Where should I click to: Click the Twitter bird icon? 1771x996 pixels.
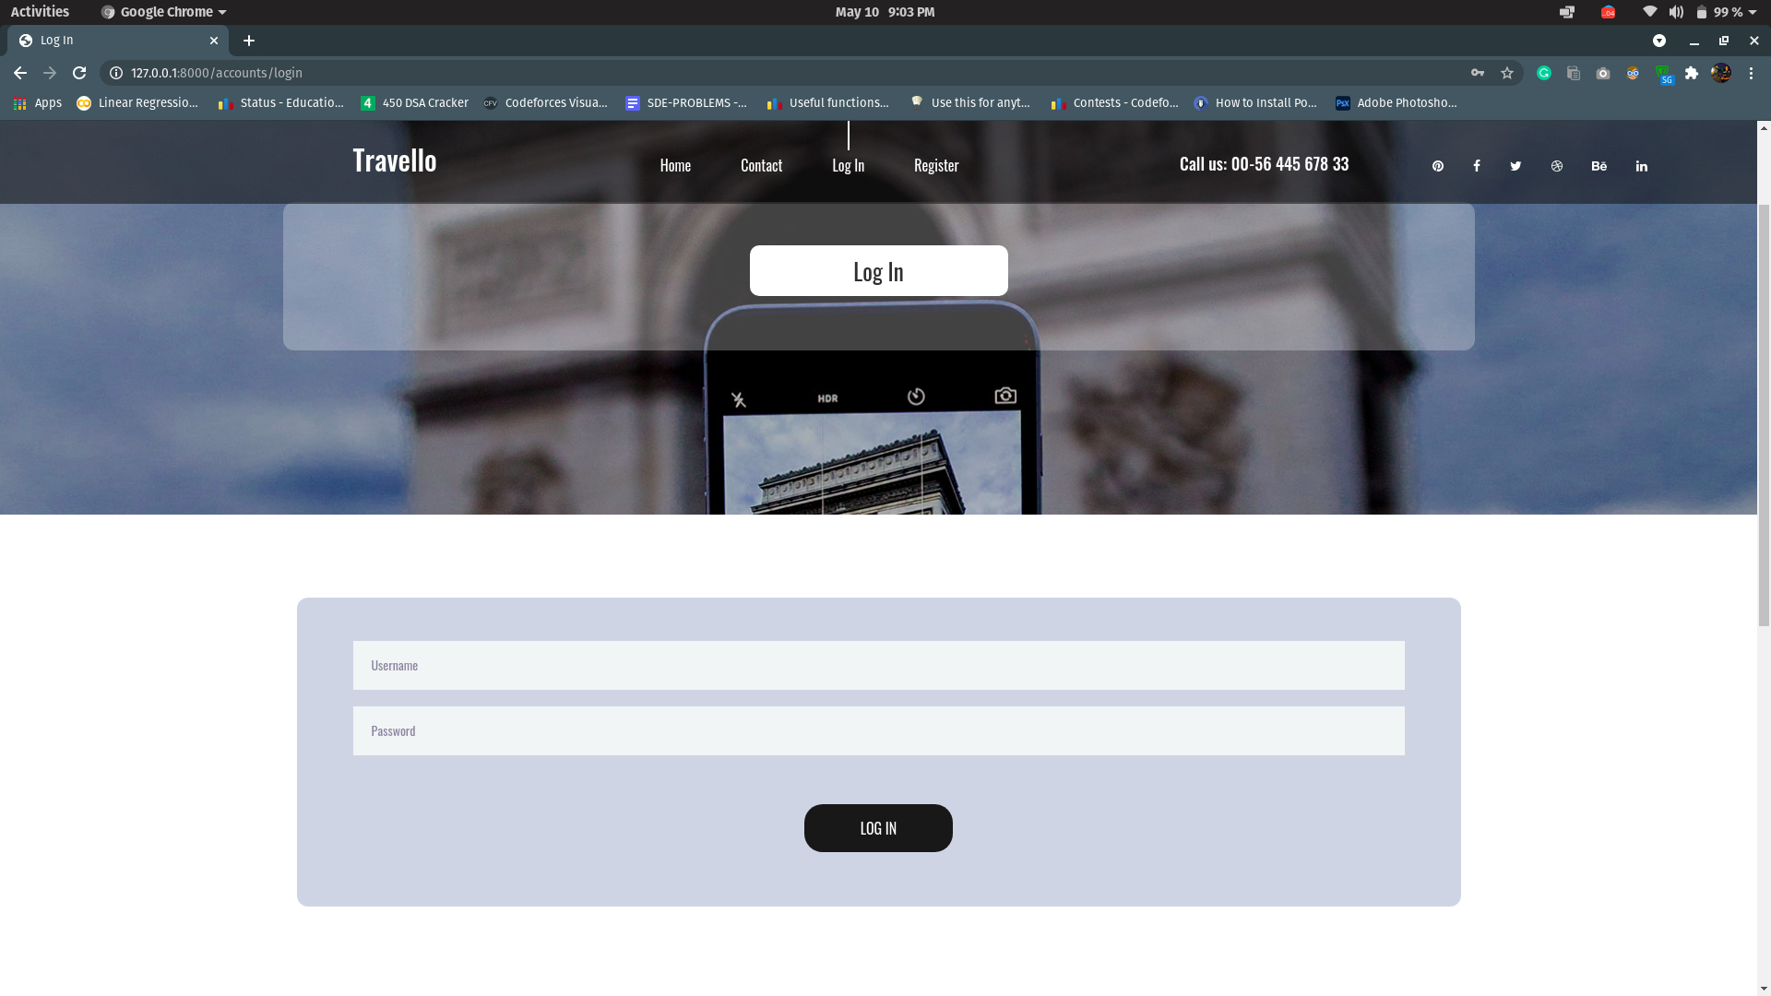[1515, 166]
